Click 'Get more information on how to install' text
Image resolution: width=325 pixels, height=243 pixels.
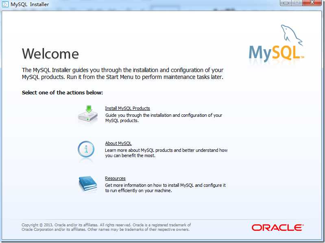pyautogui.click(x=165, y=188)
